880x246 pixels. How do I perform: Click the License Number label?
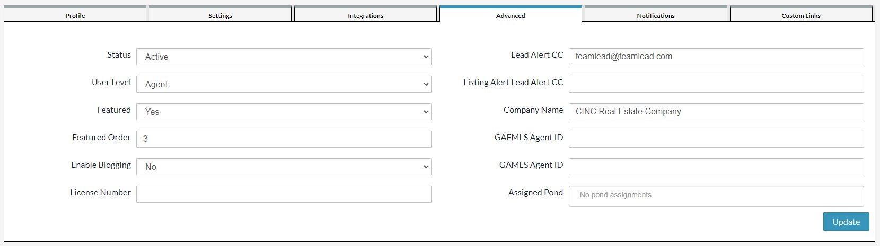[100, 193]
